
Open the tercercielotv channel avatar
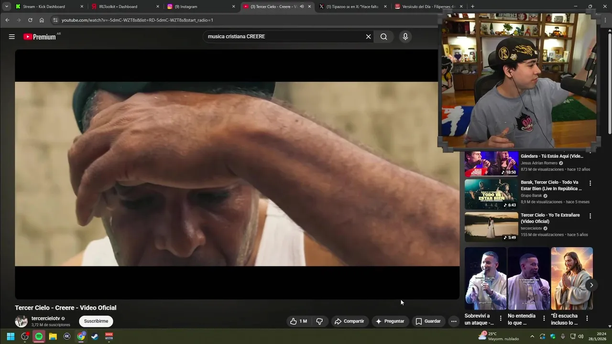pyautogui.click(x=21, y=321)
